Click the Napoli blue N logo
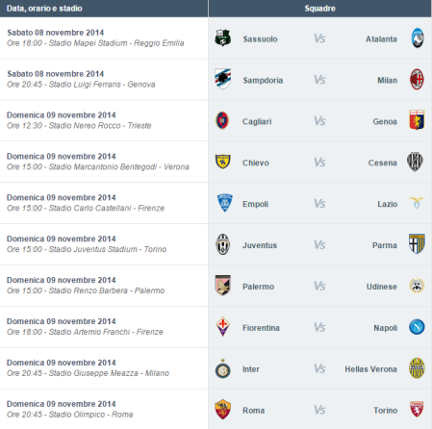Viewport: 432px width, 429px height. point(417,327)
